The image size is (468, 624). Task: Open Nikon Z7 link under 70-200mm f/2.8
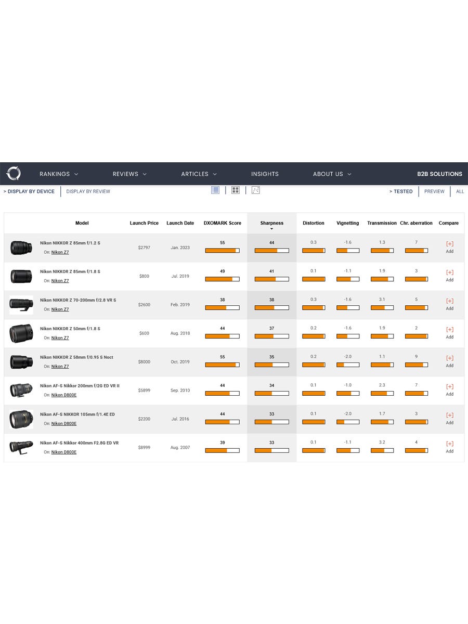[x=60, y=309]
